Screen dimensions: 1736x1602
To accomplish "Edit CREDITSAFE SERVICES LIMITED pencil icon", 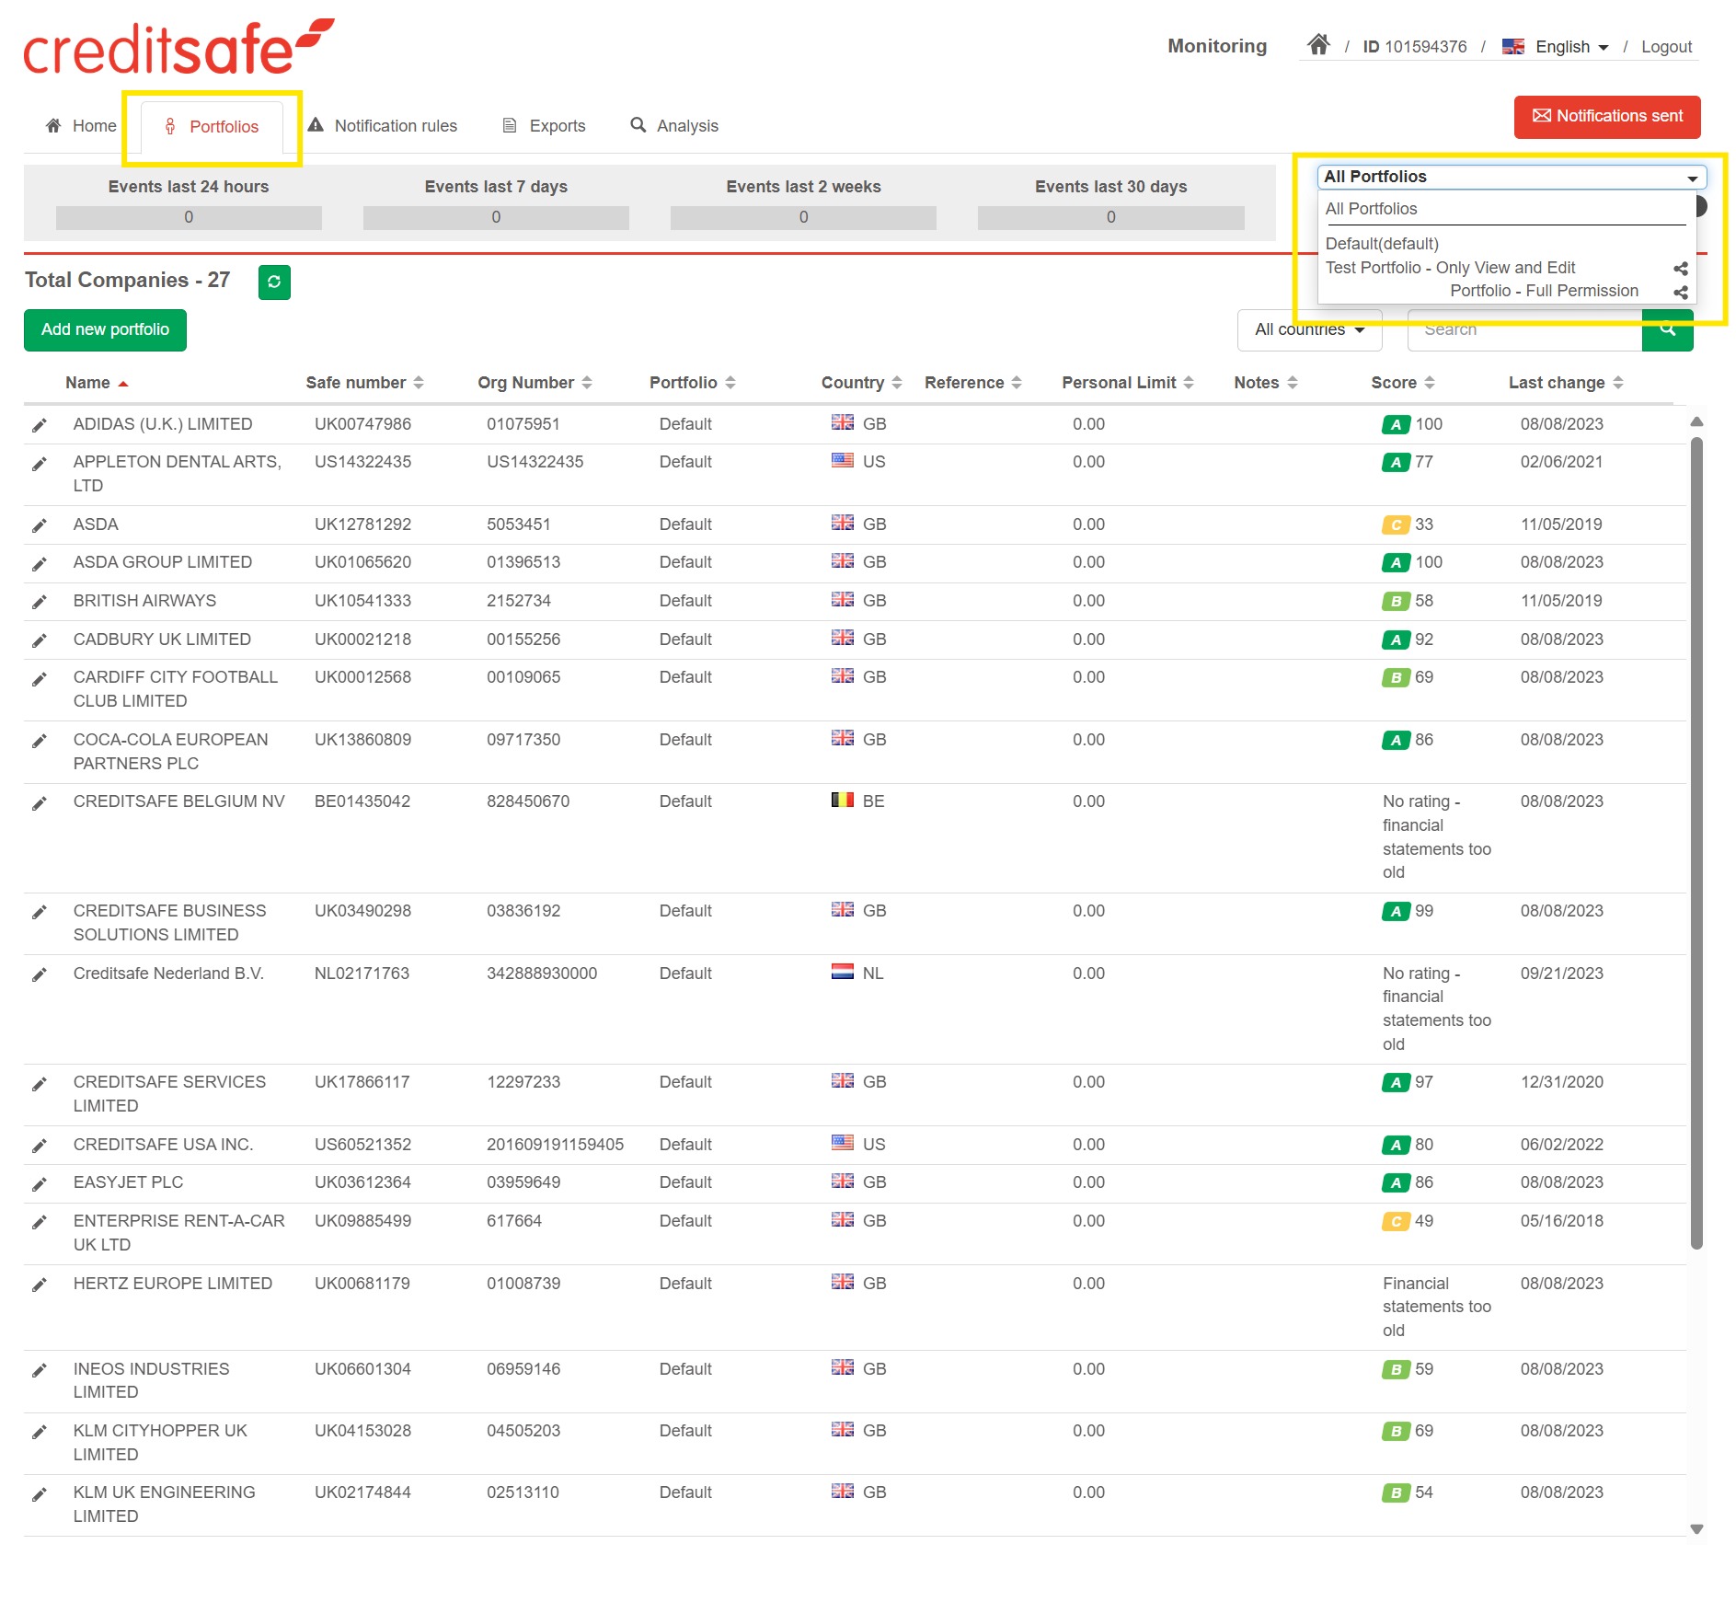I will (40, 1084).
